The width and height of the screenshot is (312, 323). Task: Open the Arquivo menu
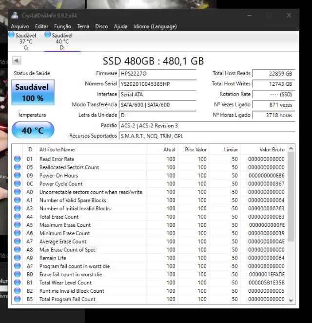20,26
